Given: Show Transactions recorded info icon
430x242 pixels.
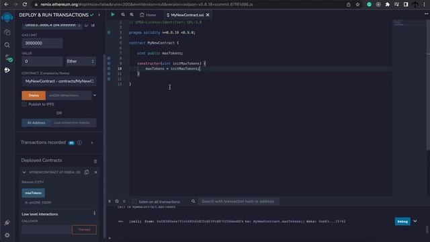Looking at the screenshot, I should pos(79,143).
